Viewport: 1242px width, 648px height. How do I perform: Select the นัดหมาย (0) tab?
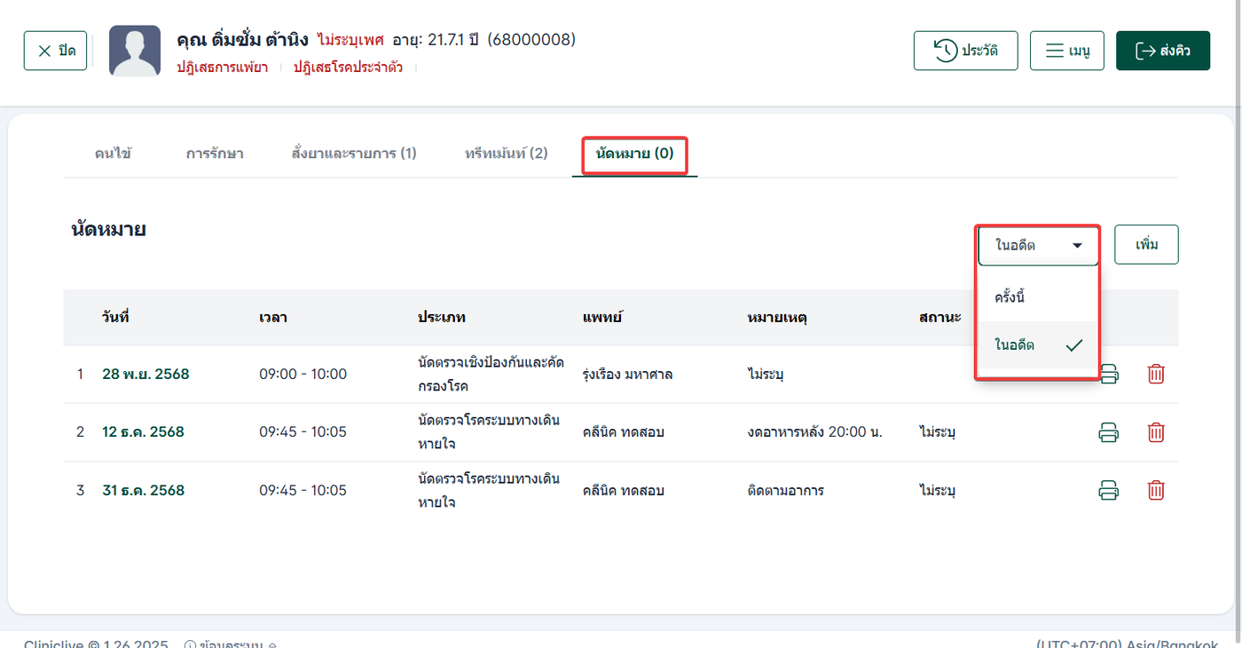click(x=634, y=154)
